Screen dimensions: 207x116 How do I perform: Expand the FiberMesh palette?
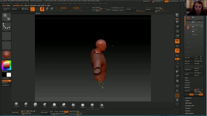coord(188,103)
